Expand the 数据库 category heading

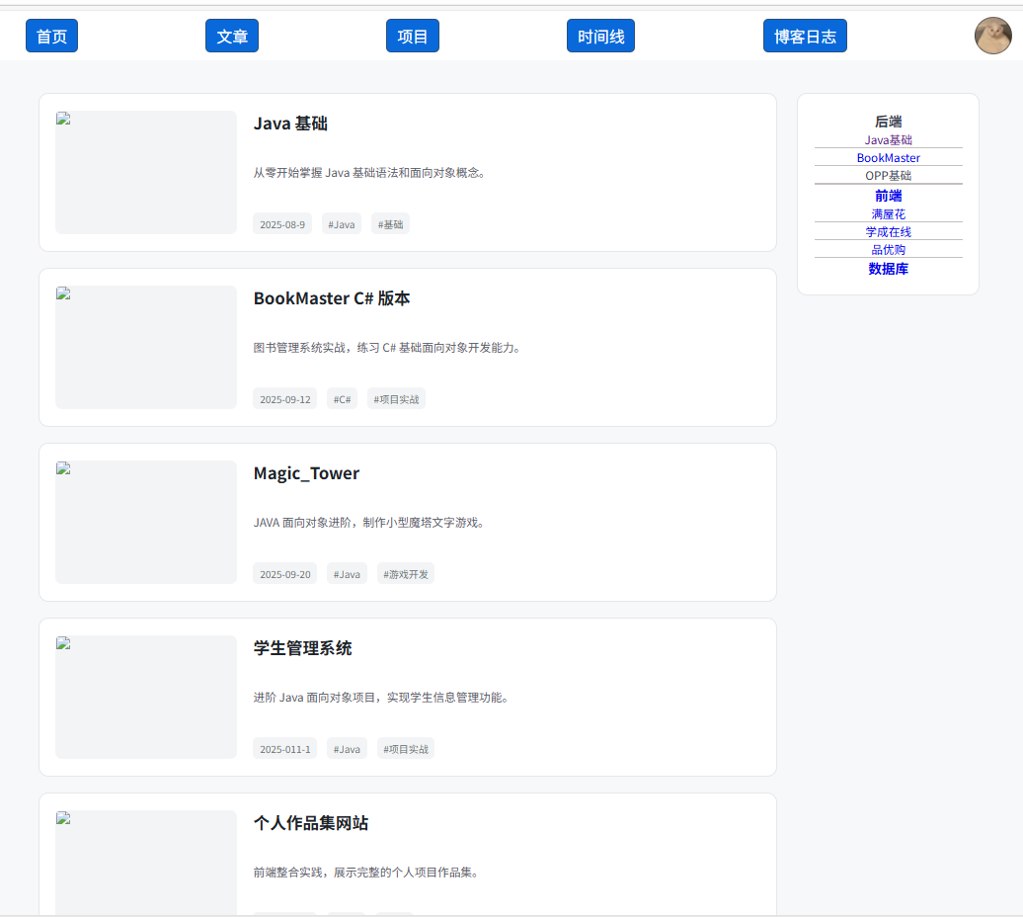tap(888, 269)
